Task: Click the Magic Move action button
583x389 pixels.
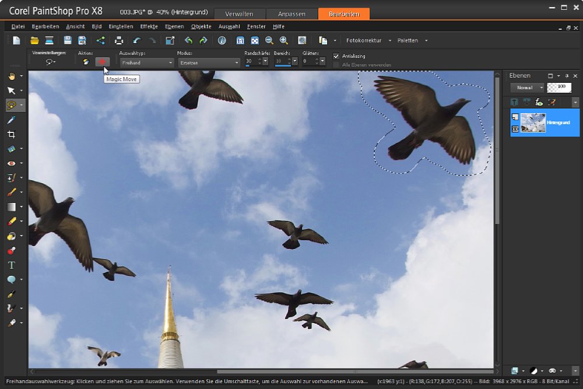Action: point(102,62)
